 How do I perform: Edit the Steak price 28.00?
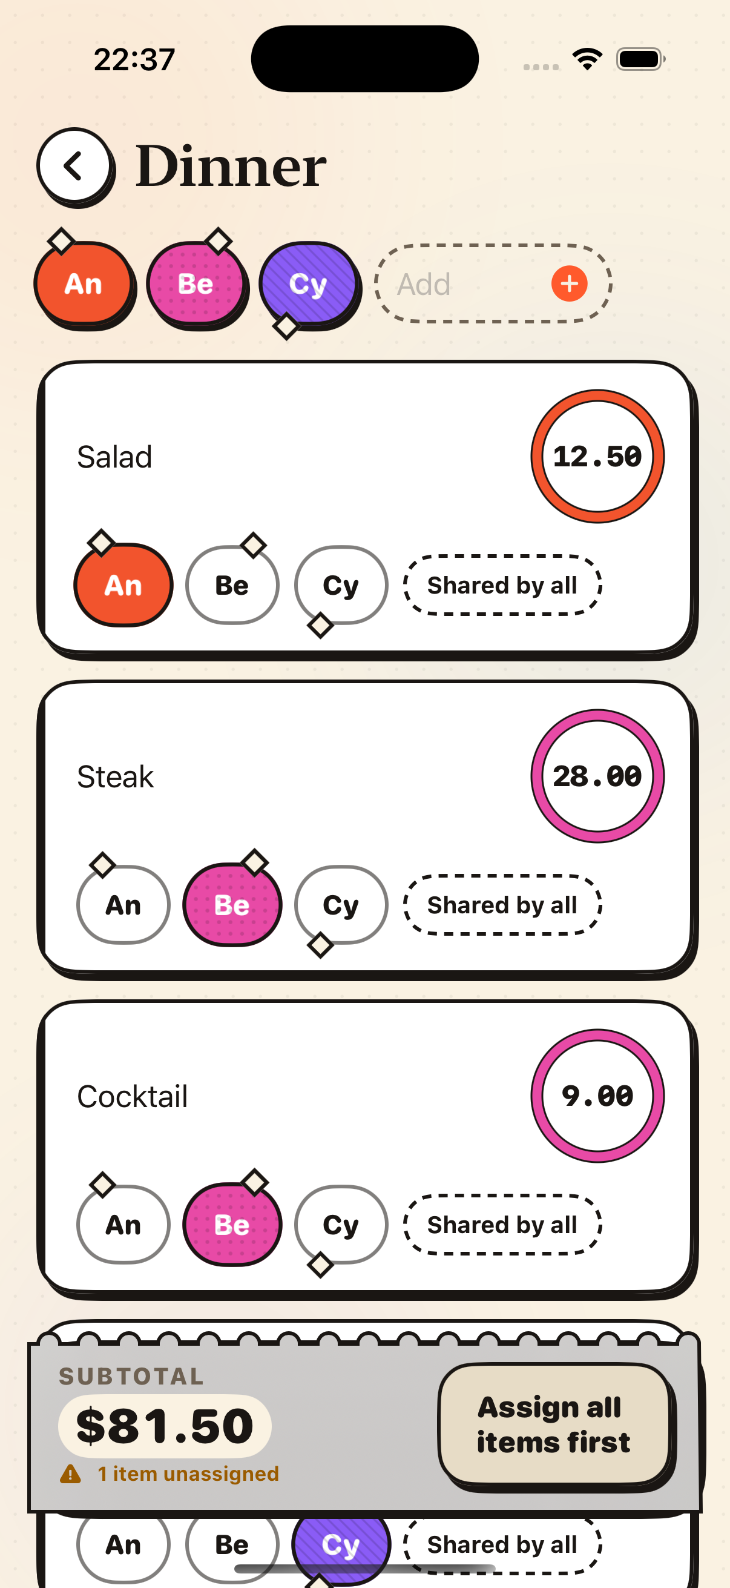[x=597, y=775]
